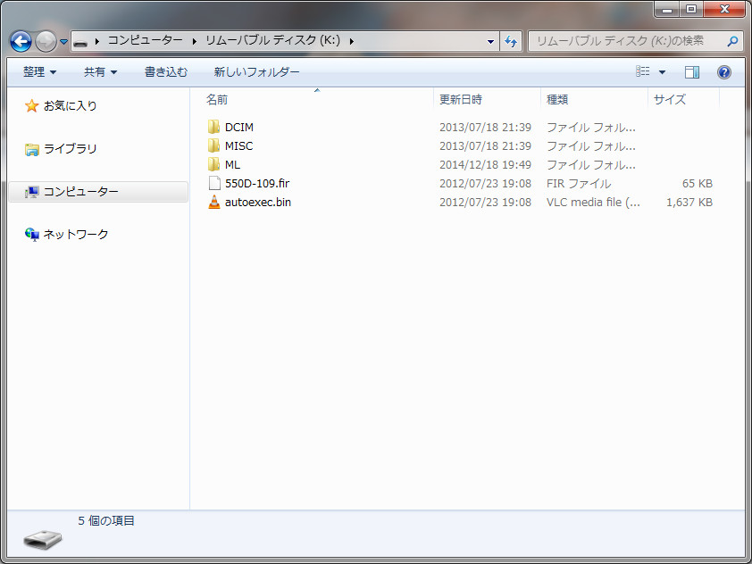
Task: Click the star icon next to お気に入り
Action: (x=31, y=106)
